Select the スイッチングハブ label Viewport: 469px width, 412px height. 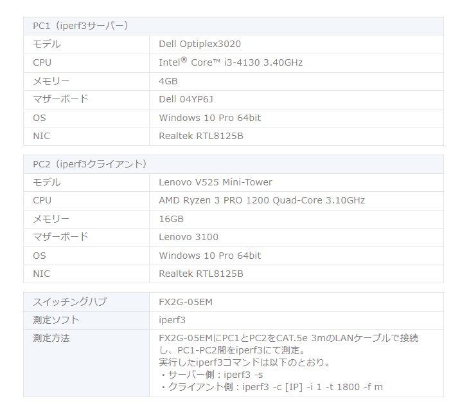pyautogui.click(x=69, y=302)
